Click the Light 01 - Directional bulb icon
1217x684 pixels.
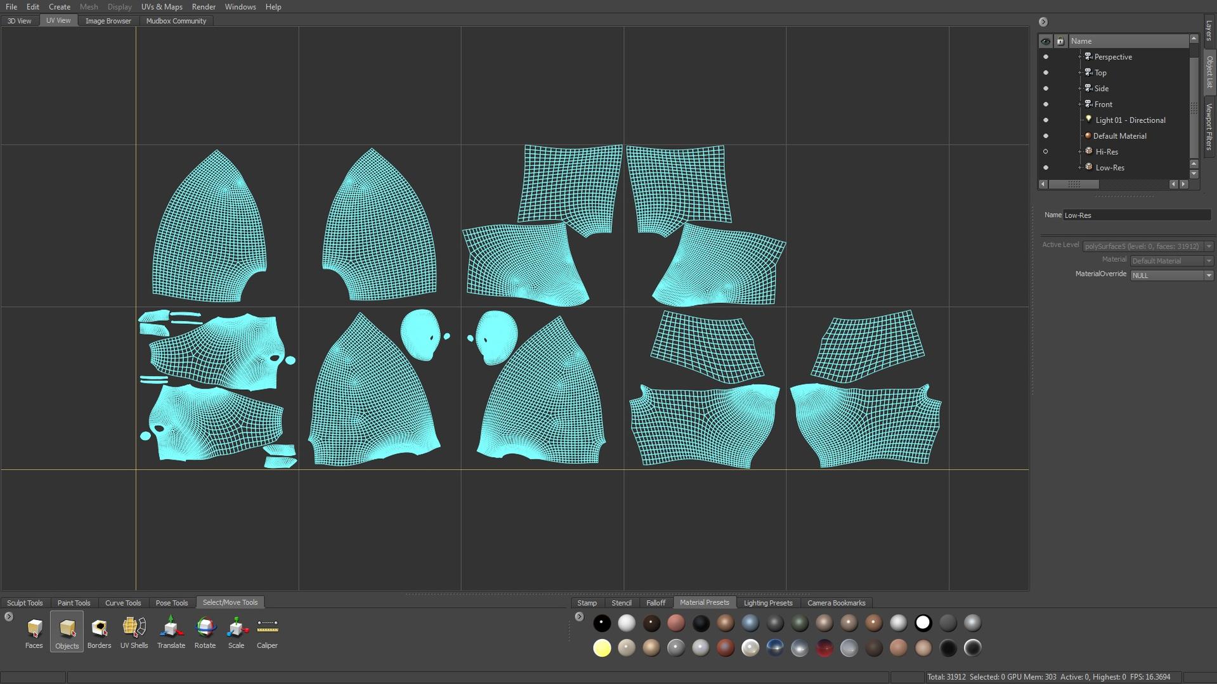pos(1088,119)
